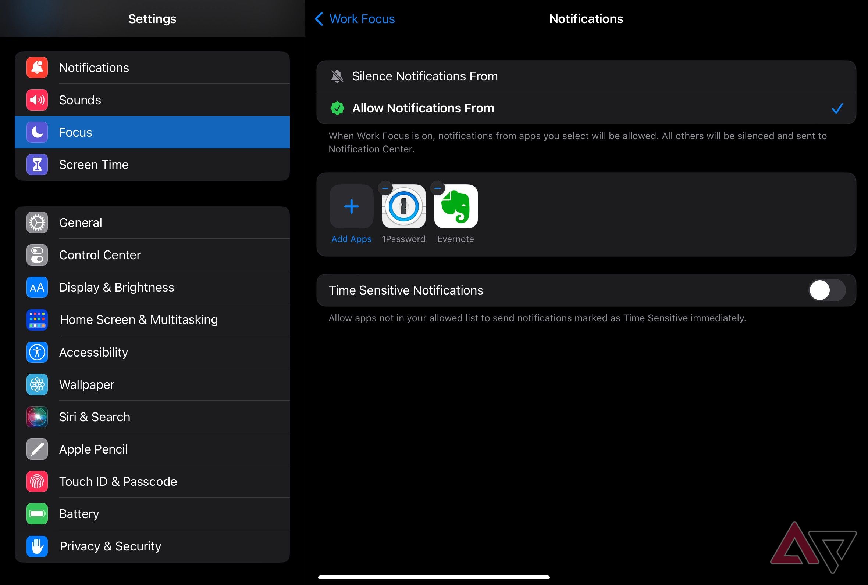This screenshot has height=585, width=868.
Task: Click the Accessibility figure icon
Action: pos(37,352)
